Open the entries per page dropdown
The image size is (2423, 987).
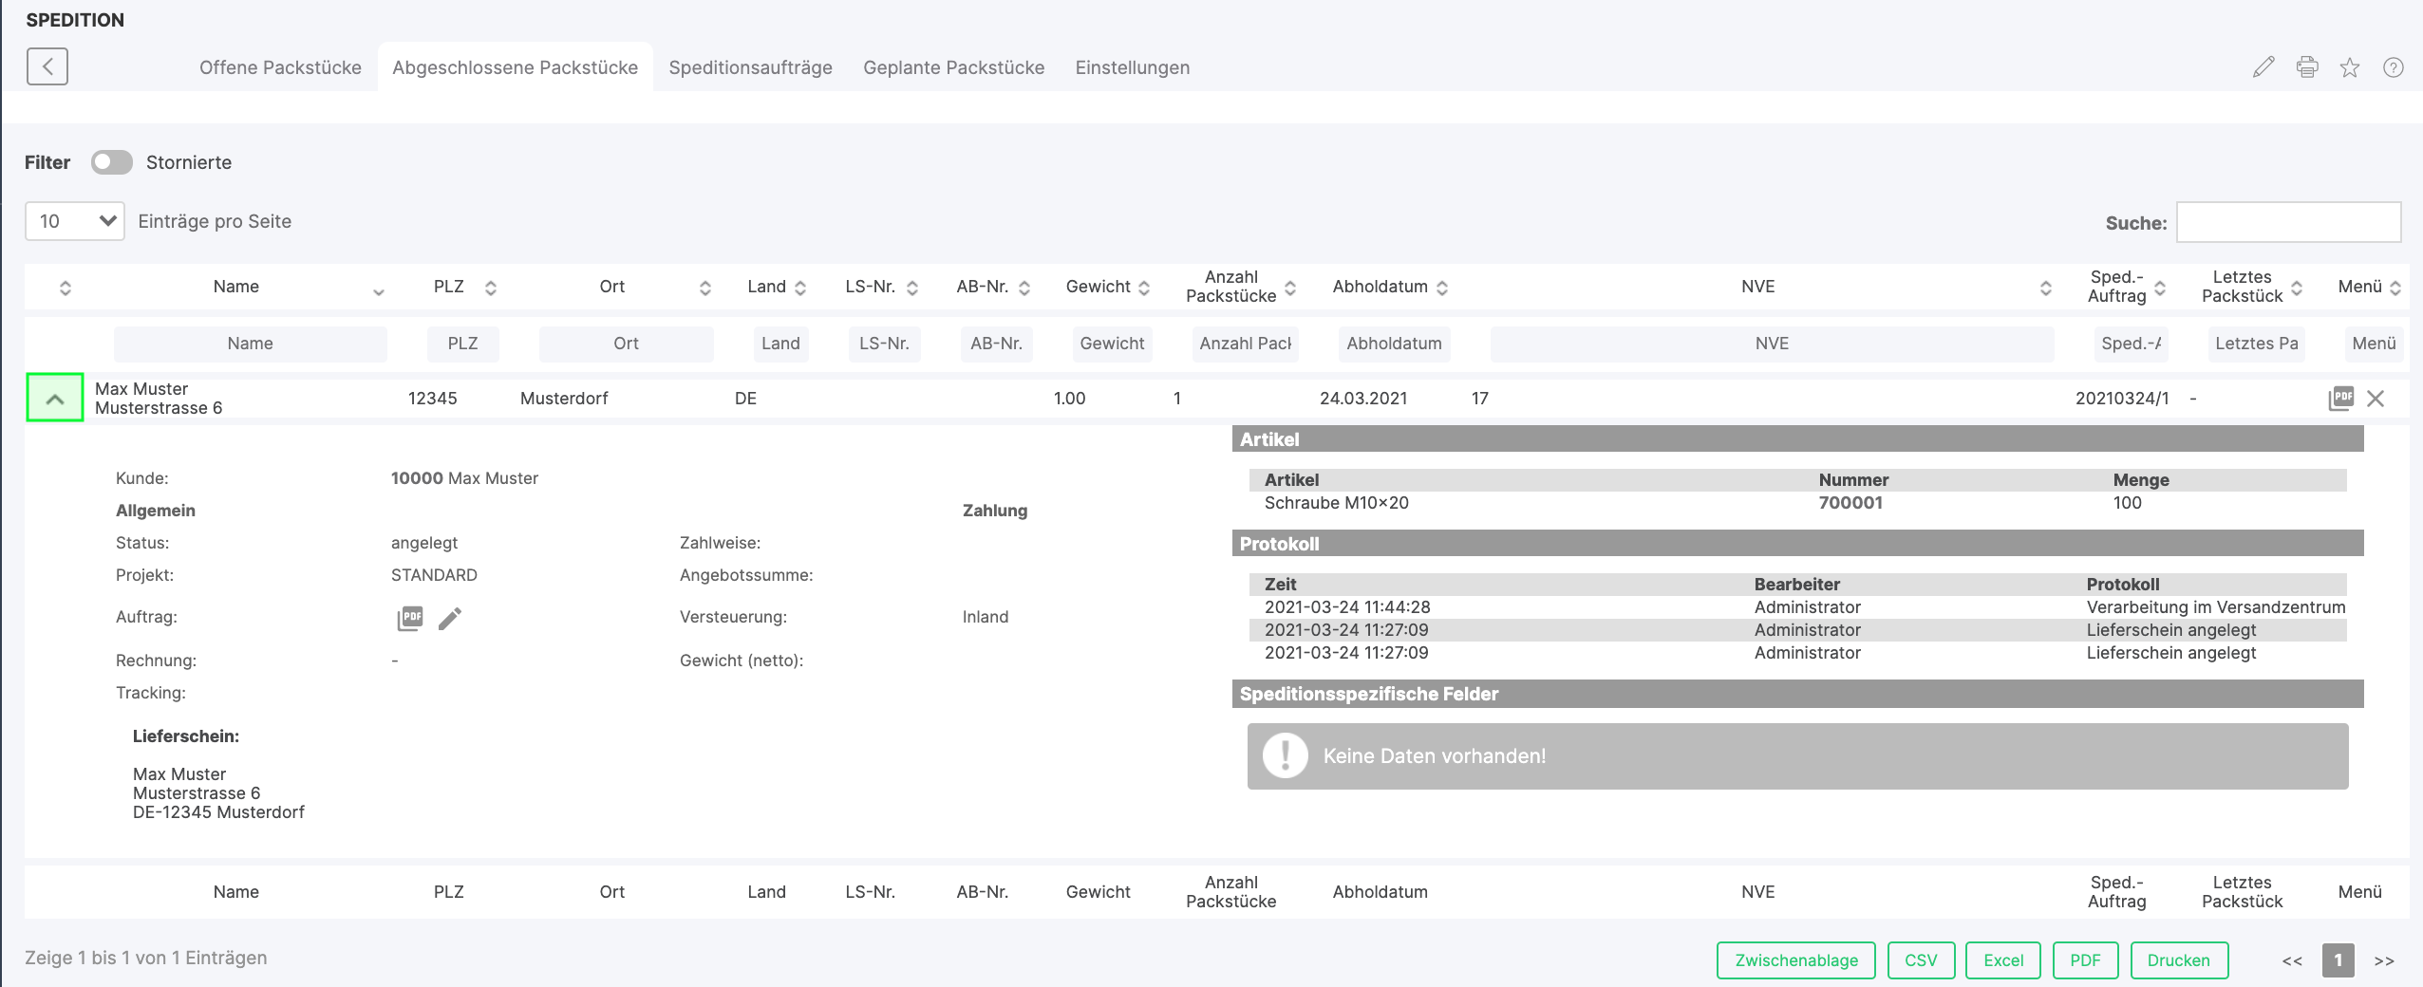(75, 221)
